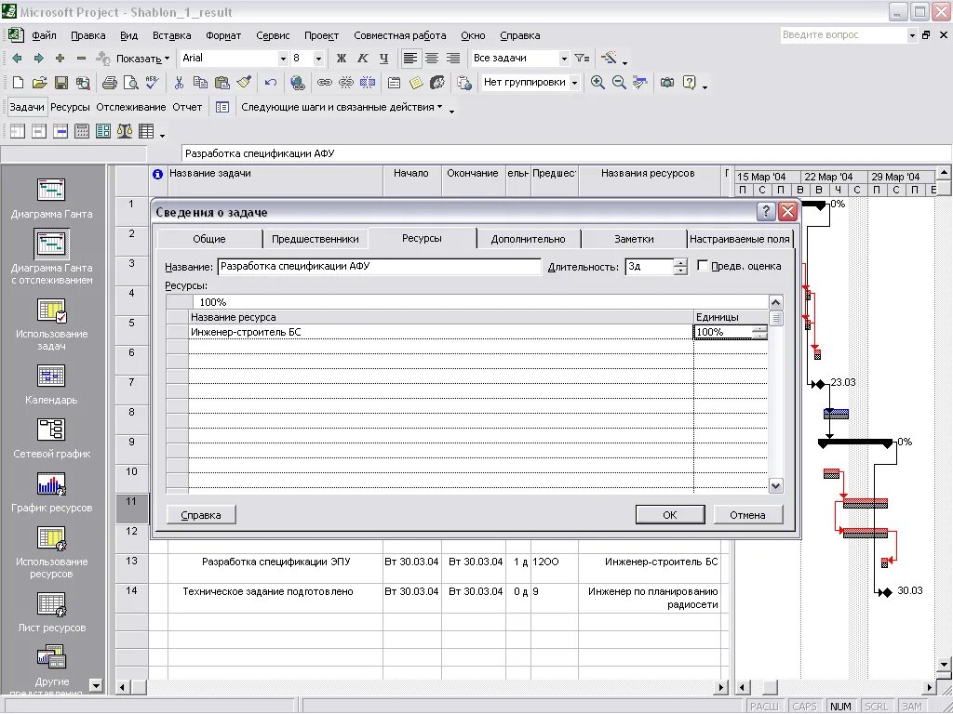Open the 'Показать' outline dropdown
Screen dimensions: 953x714
coord(142,59)
